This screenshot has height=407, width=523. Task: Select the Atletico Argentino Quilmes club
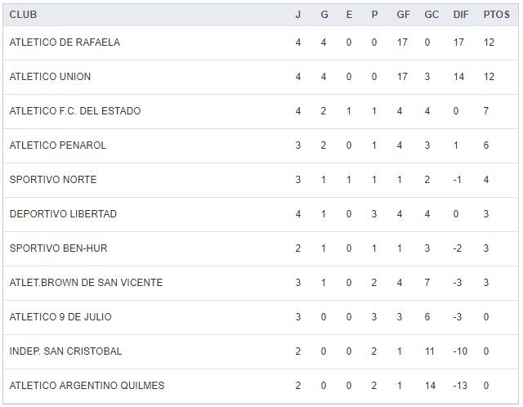87,386
